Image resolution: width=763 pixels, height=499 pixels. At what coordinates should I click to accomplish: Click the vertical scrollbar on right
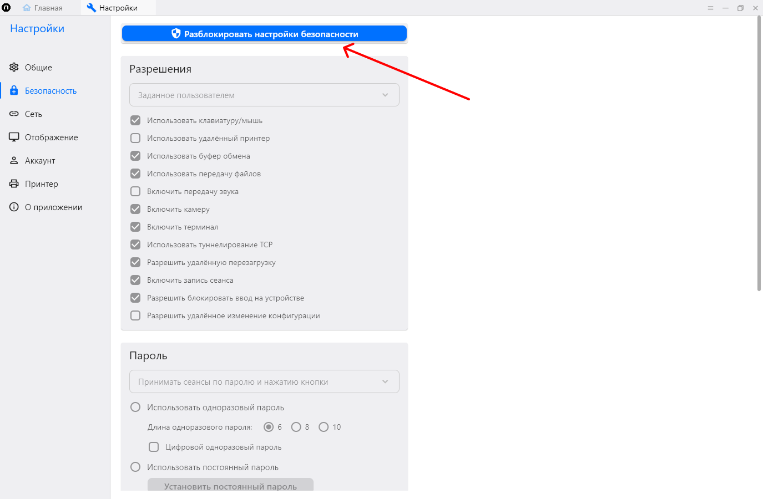click(x=759, y=153)
